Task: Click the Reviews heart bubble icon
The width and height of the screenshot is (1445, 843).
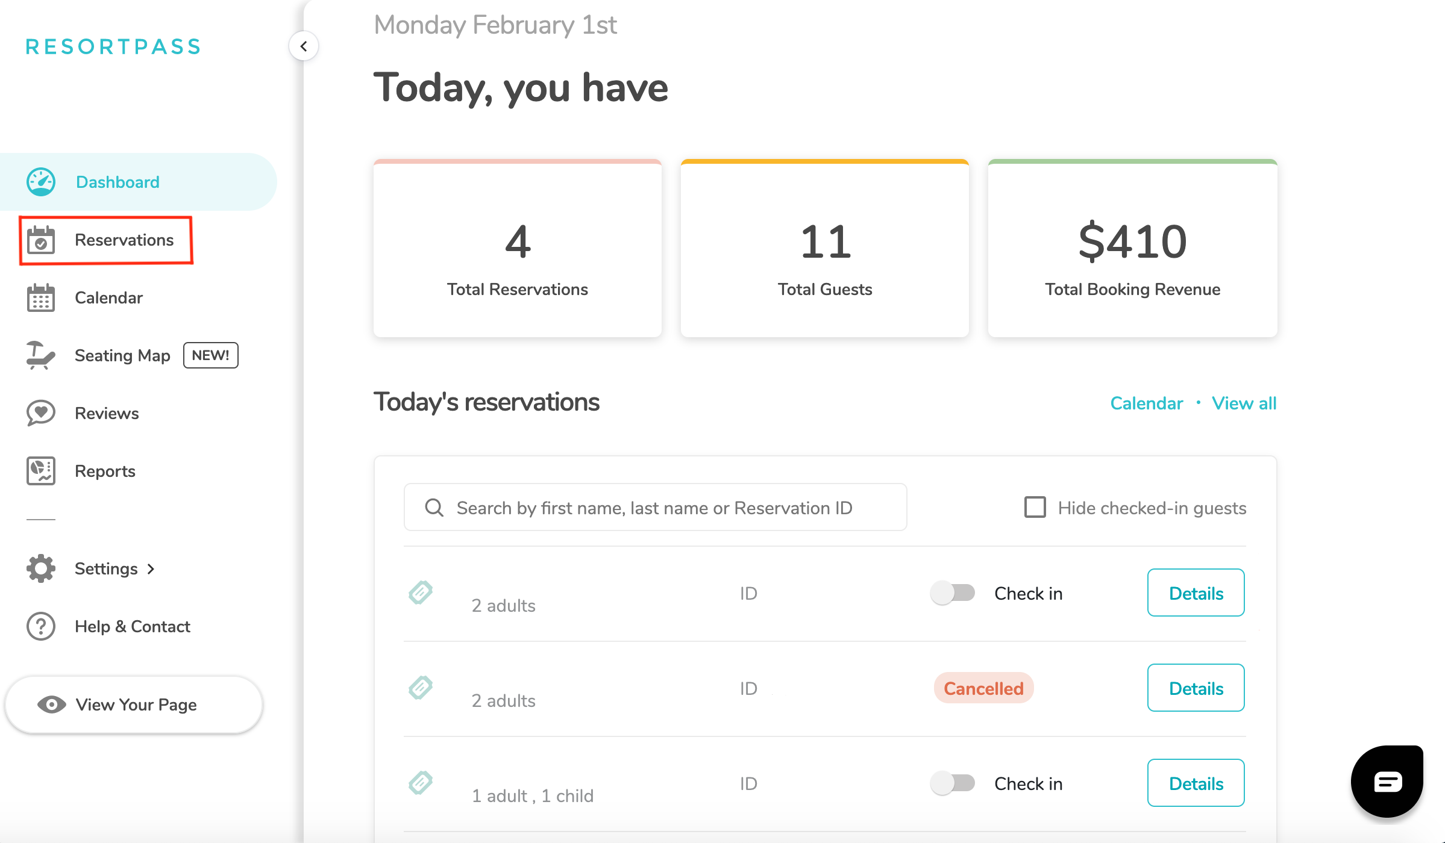Action: click(x=41, y=413)
